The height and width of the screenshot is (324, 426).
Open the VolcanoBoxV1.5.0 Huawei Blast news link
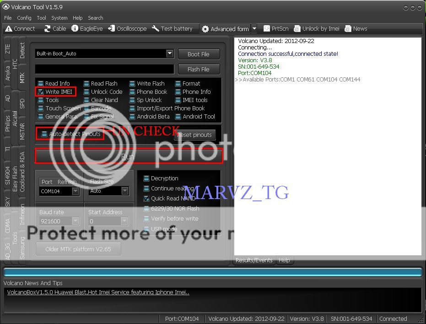98,292
